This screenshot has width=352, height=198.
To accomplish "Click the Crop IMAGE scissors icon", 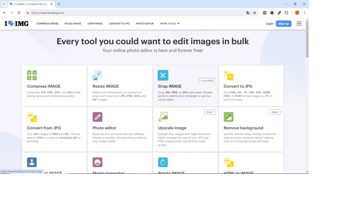I will (x=163, y=75).
